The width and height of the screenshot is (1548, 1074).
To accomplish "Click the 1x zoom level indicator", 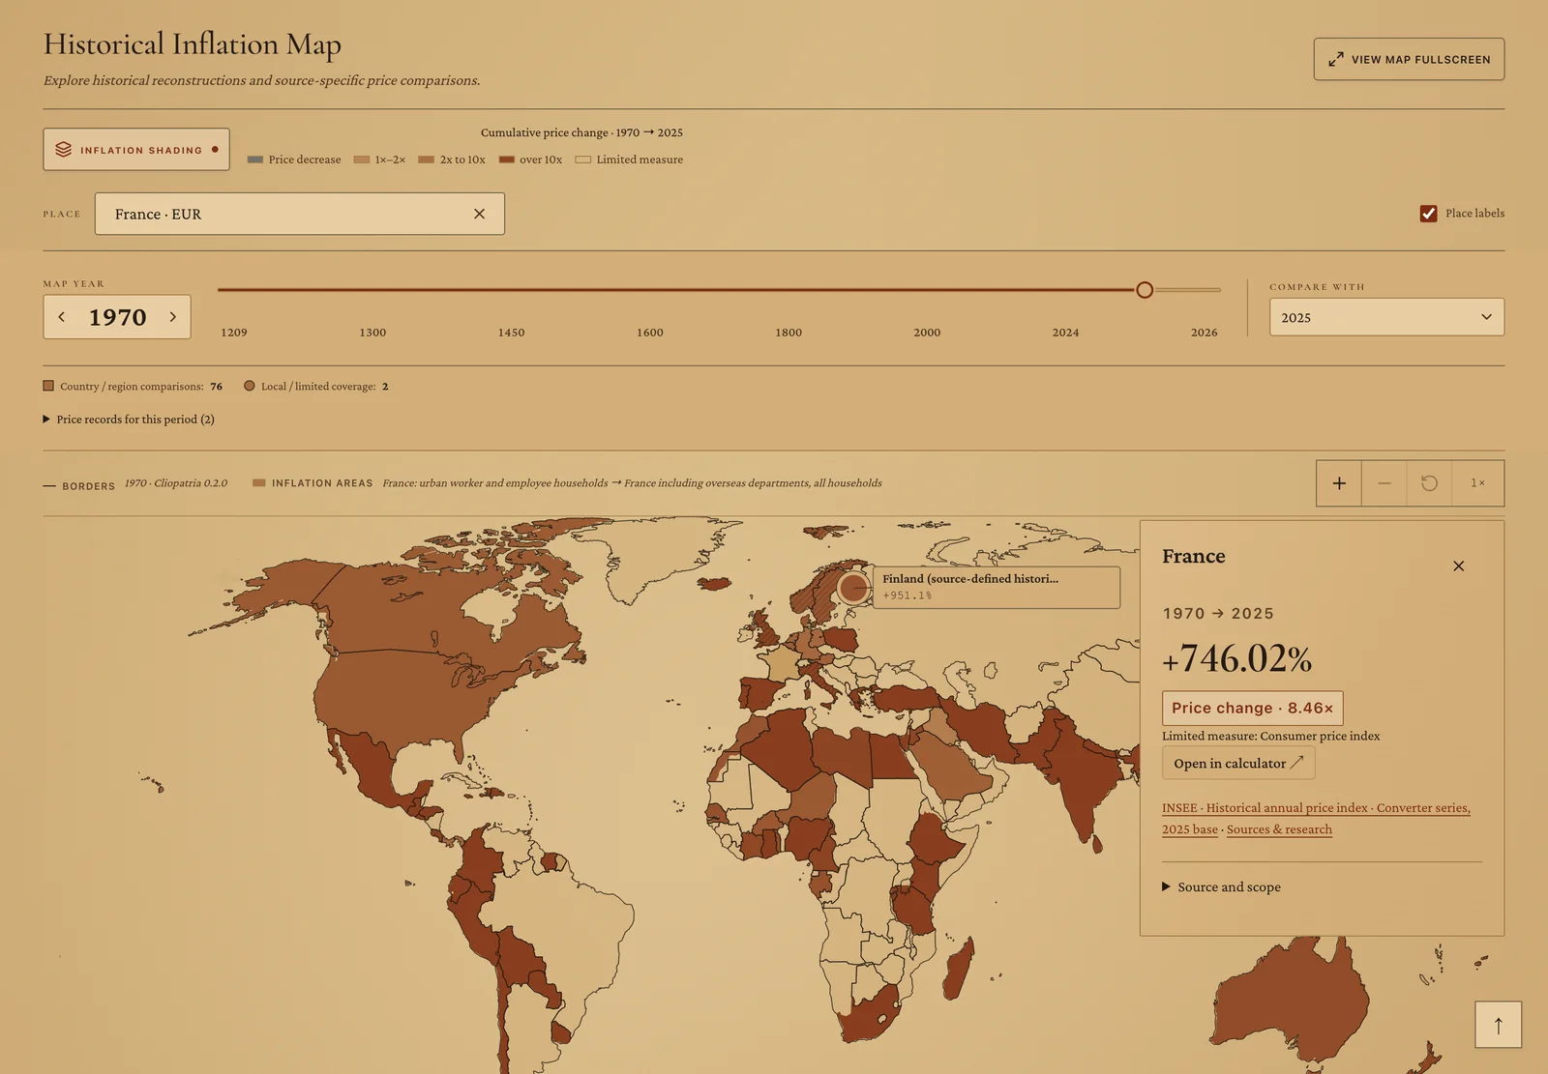I will pos(1477,483).
